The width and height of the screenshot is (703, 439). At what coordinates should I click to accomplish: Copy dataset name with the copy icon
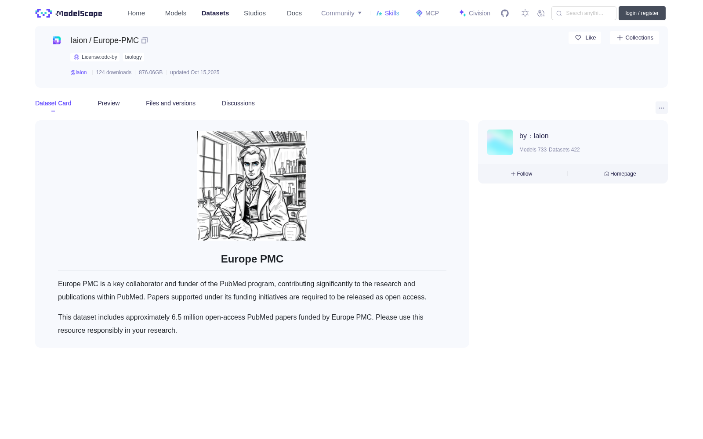pos(145,40)
